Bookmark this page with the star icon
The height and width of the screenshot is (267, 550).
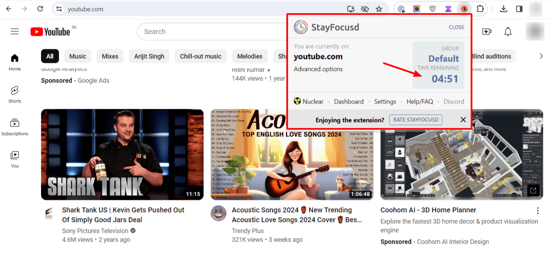pos(379,9)
